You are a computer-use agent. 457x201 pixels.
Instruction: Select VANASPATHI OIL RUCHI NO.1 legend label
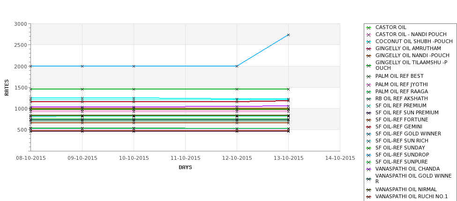[x=411, y=196]
